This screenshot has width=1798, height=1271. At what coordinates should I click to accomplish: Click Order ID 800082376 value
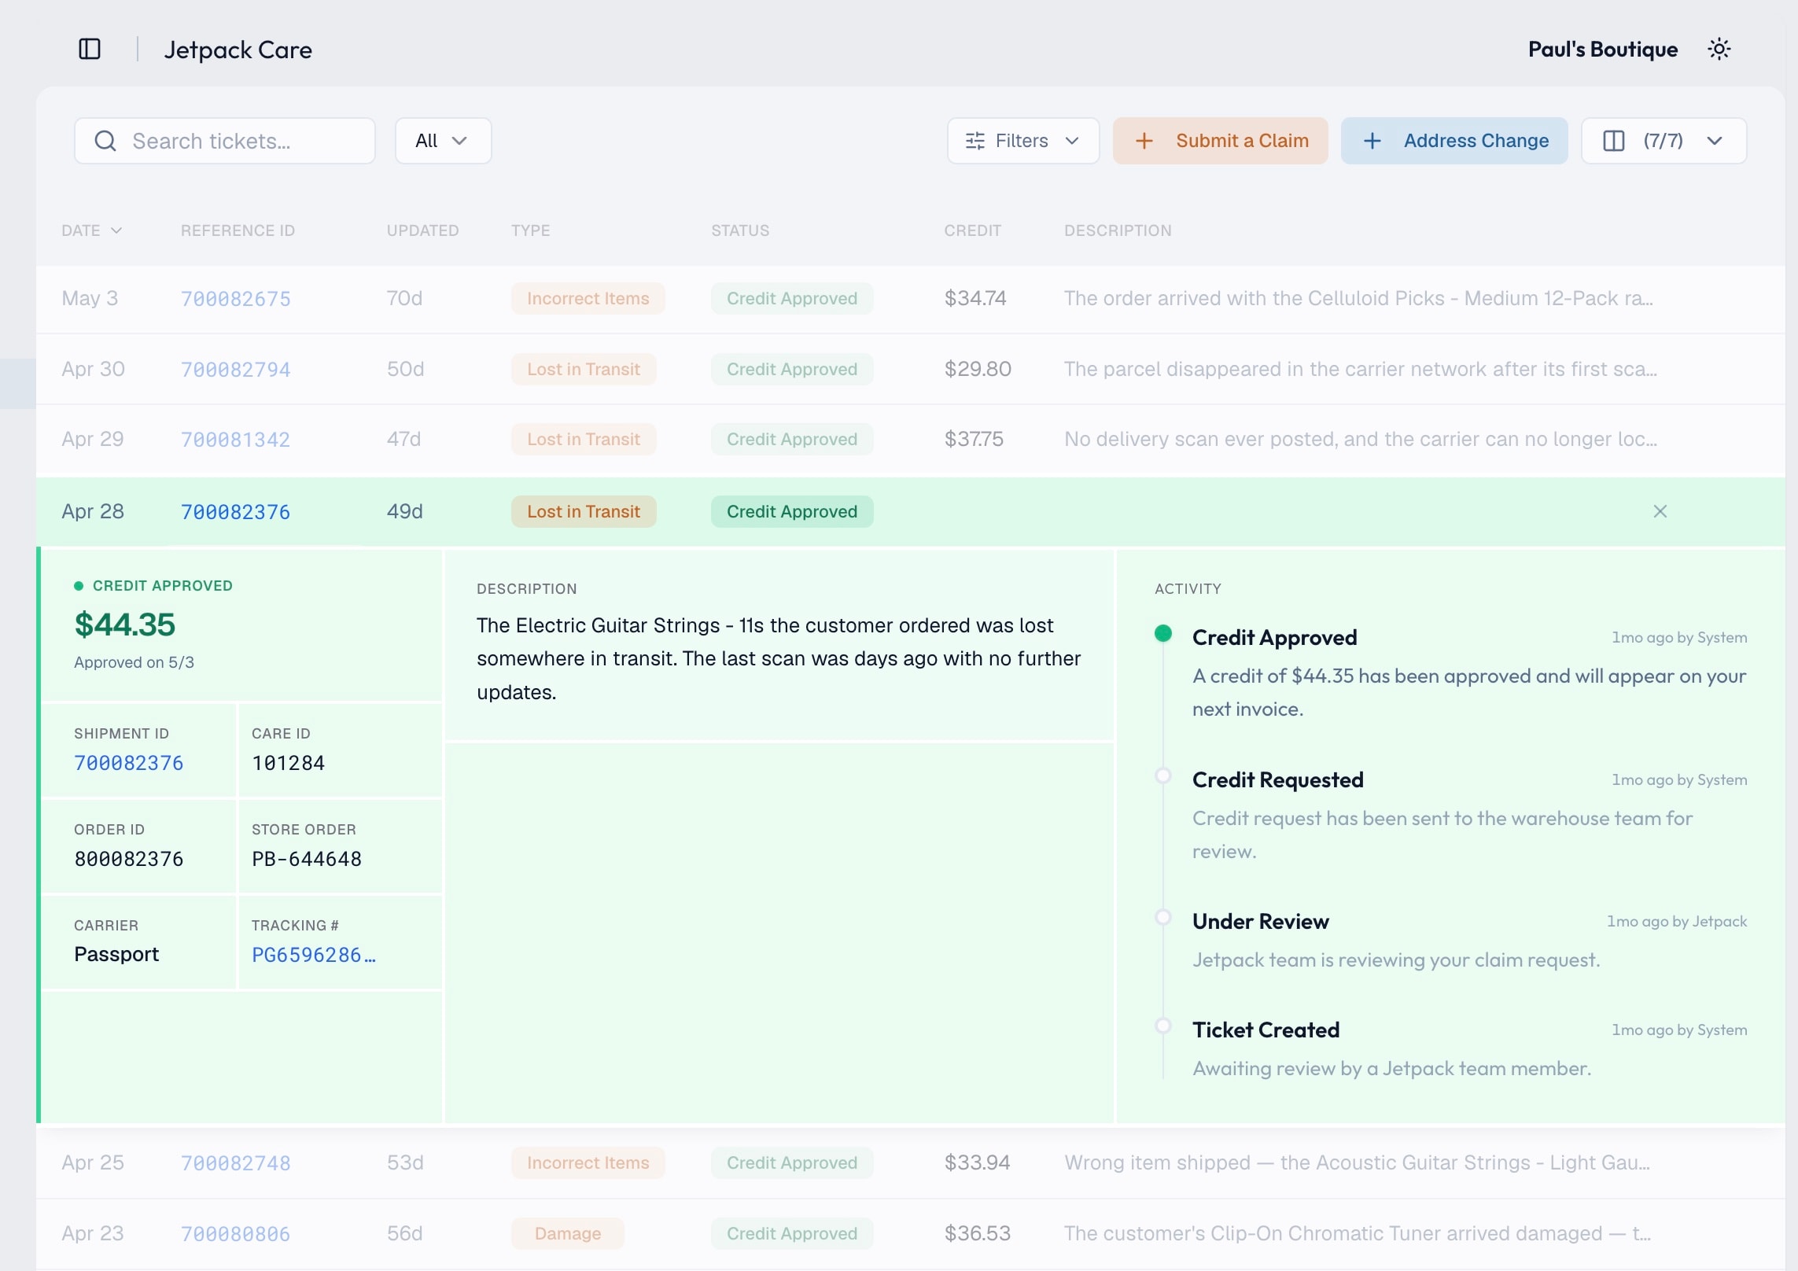(x=128, y=859)
